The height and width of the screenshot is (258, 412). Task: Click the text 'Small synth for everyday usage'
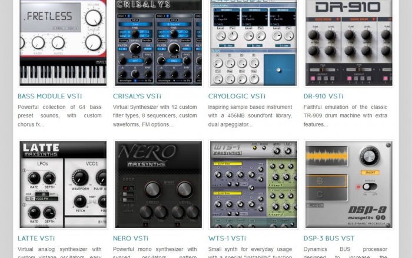(x=250, y=249)
